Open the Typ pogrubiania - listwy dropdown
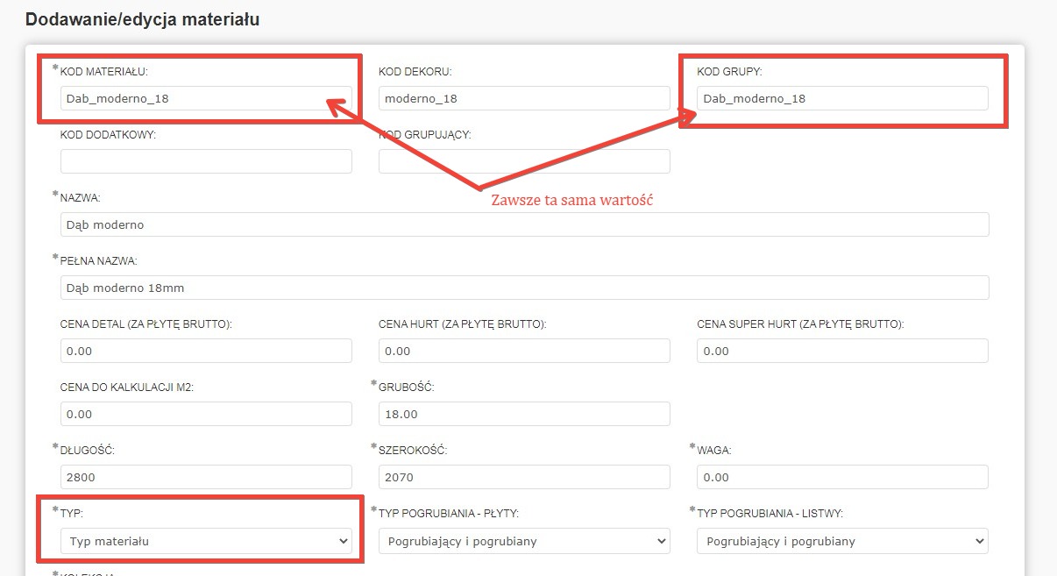Image resolution: width=1057 pixels, height=576 pixels. (x=842, y=541)
